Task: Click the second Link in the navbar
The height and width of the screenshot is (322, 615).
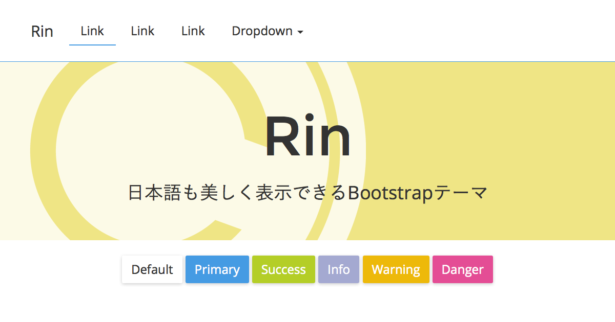Action: tap(142, 31)
